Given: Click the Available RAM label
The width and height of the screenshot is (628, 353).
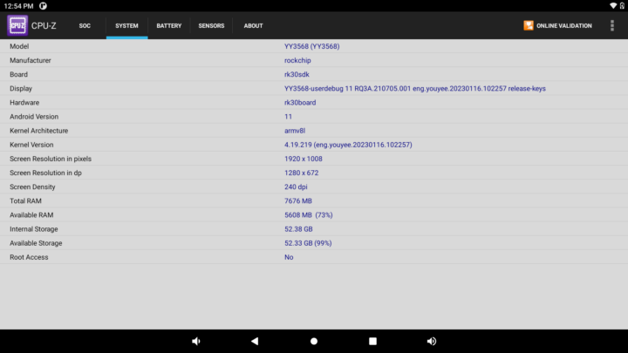Looking at the screenshot, I should point(31,215).
